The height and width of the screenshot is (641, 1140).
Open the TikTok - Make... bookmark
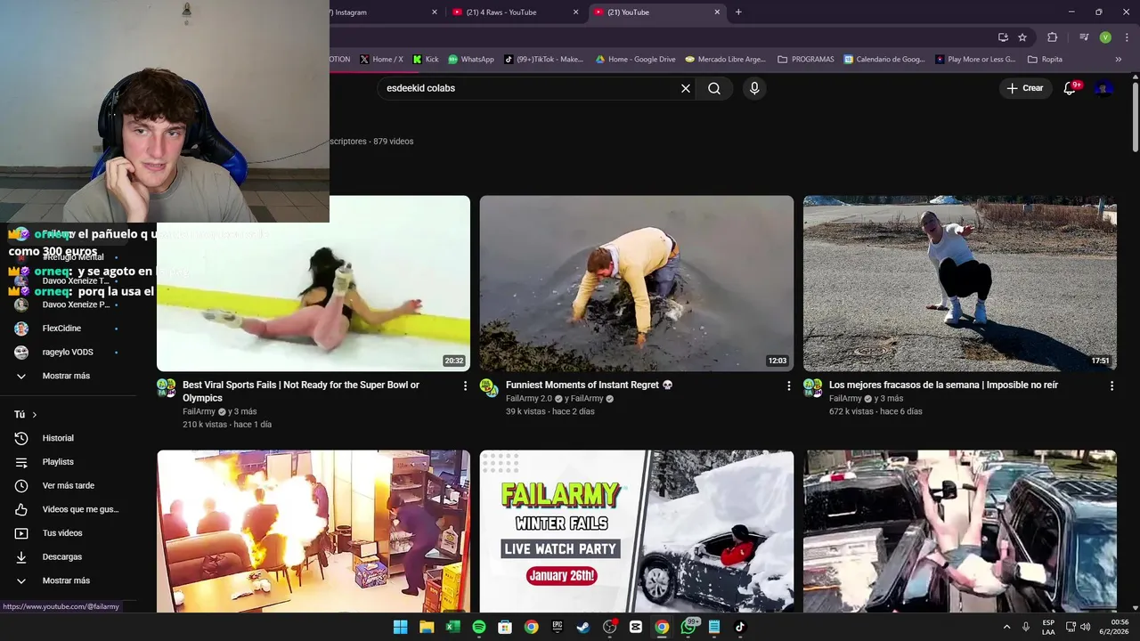pyautogui.click(x=543, y=60)
